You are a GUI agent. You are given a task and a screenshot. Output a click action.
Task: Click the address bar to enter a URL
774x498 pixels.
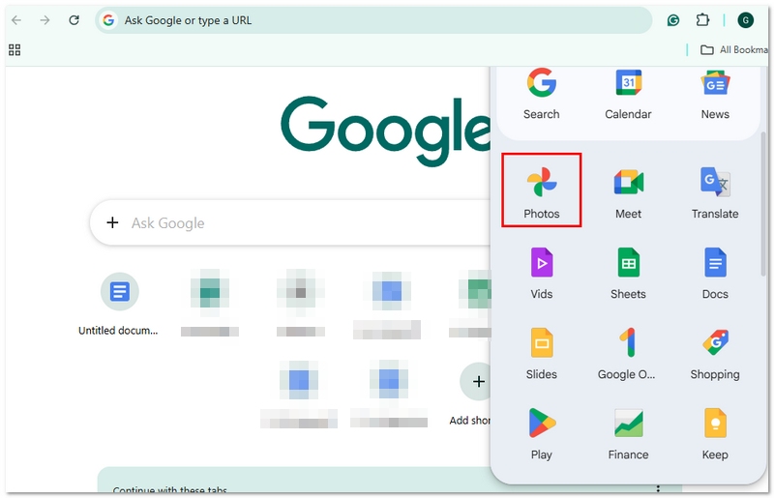tap(373, 20)
